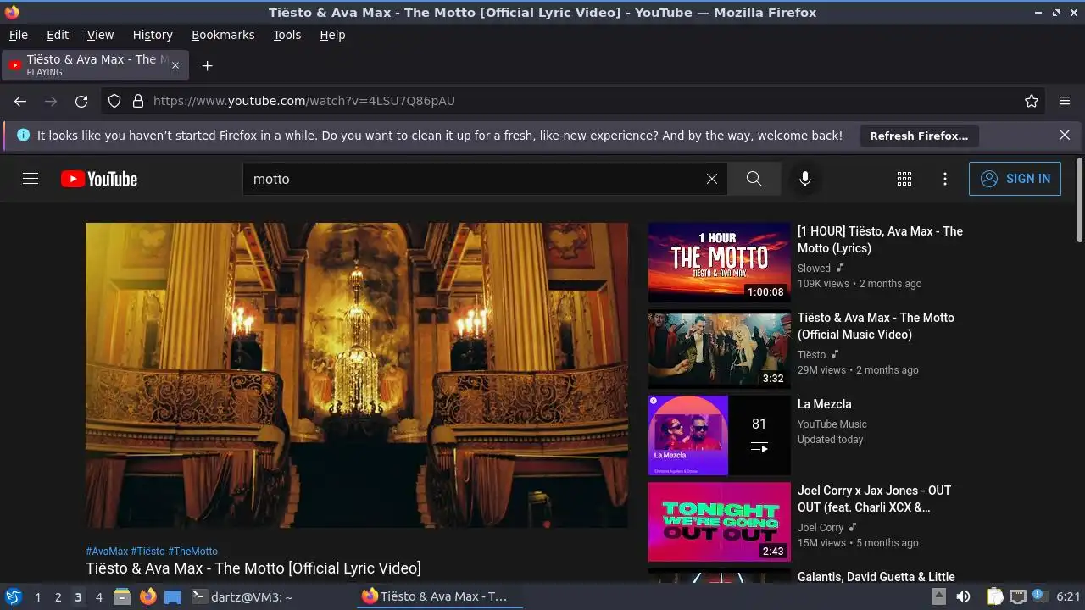Switch to workspace 2
The image size is (1085, 610).
tap(58, 597)
